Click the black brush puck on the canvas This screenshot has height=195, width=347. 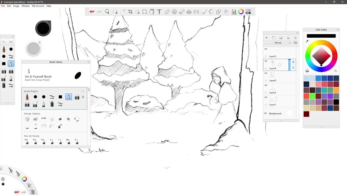pos(43,28)
